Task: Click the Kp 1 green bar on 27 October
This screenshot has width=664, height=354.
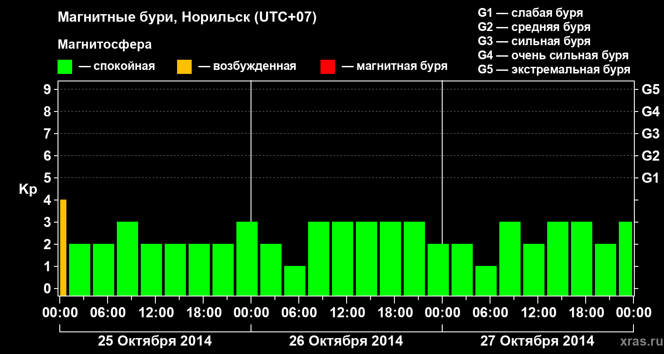Action: (486, 281)
